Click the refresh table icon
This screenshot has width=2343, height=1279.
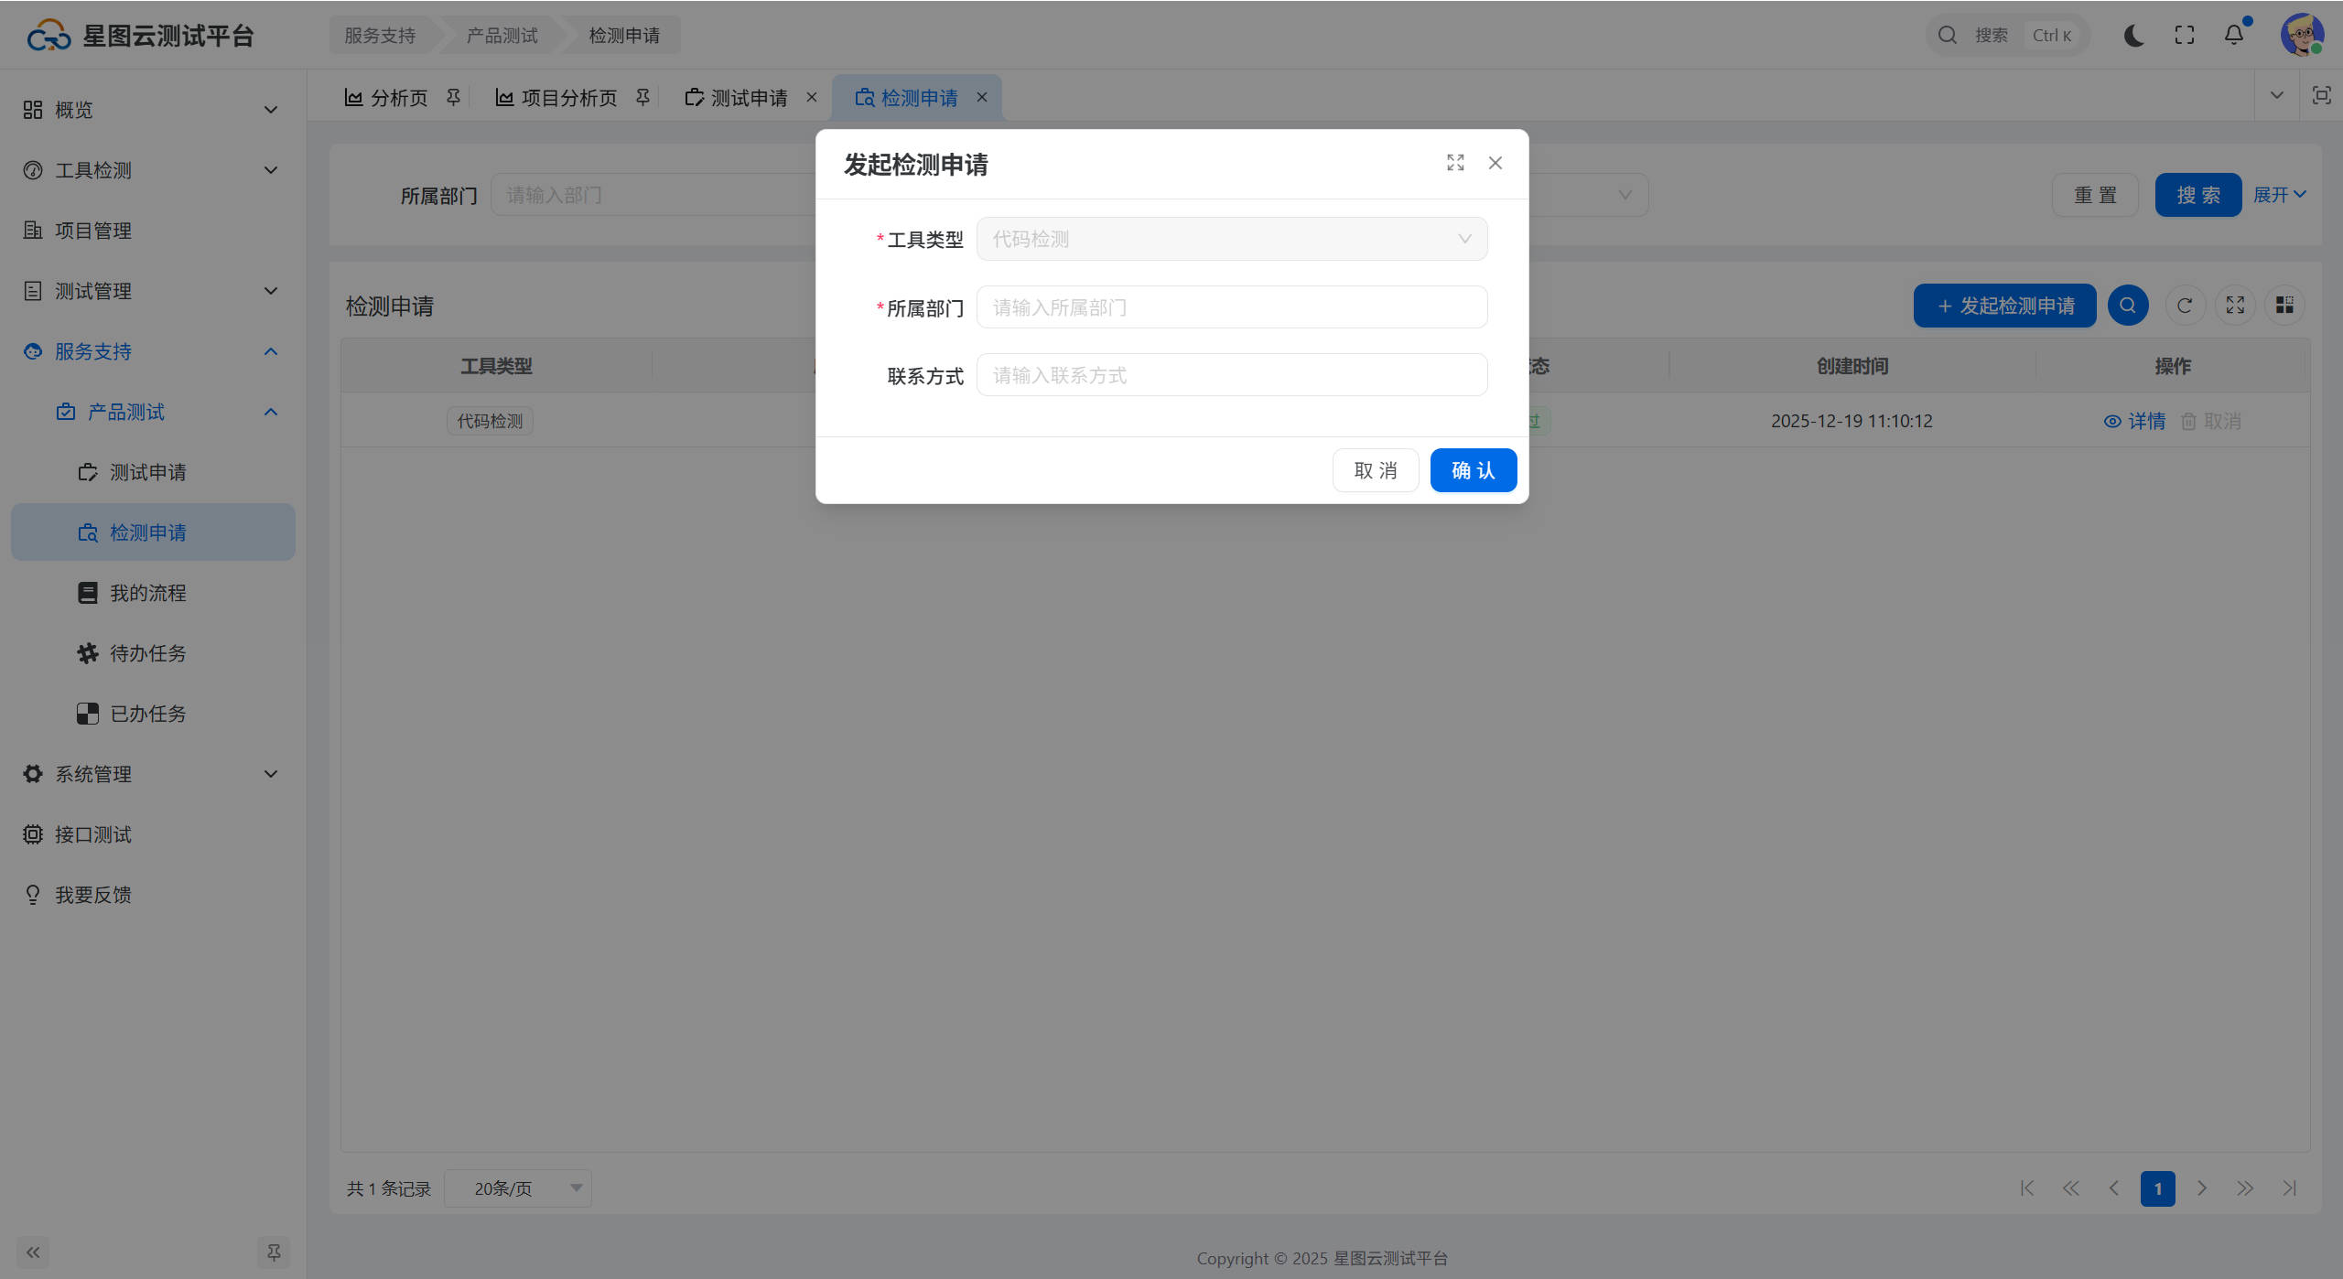coord(2185,306)
